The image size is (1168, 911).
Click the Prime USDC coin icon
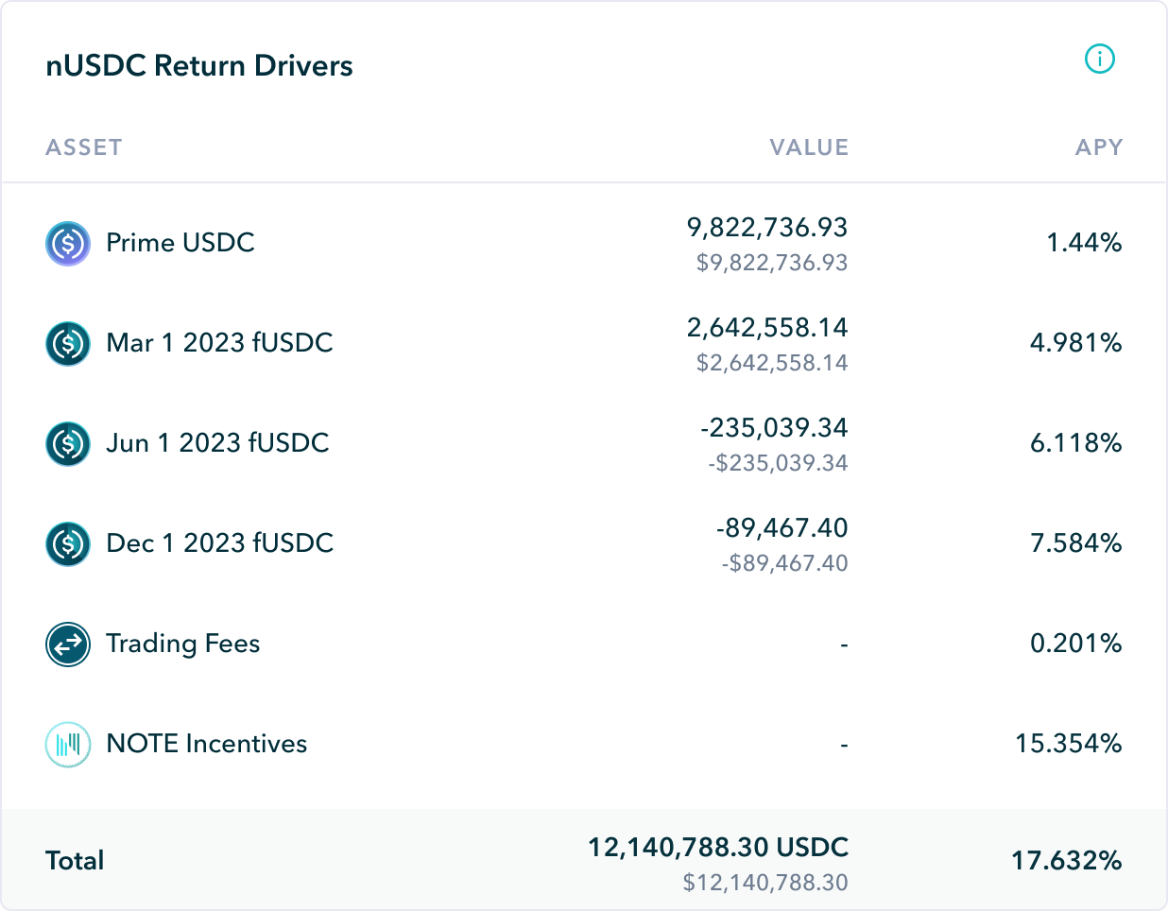click(x=65, y=243)
